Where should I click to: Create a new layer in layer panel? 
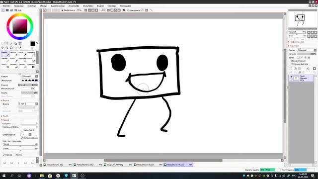pyautogui.click(x=291, y=69)
